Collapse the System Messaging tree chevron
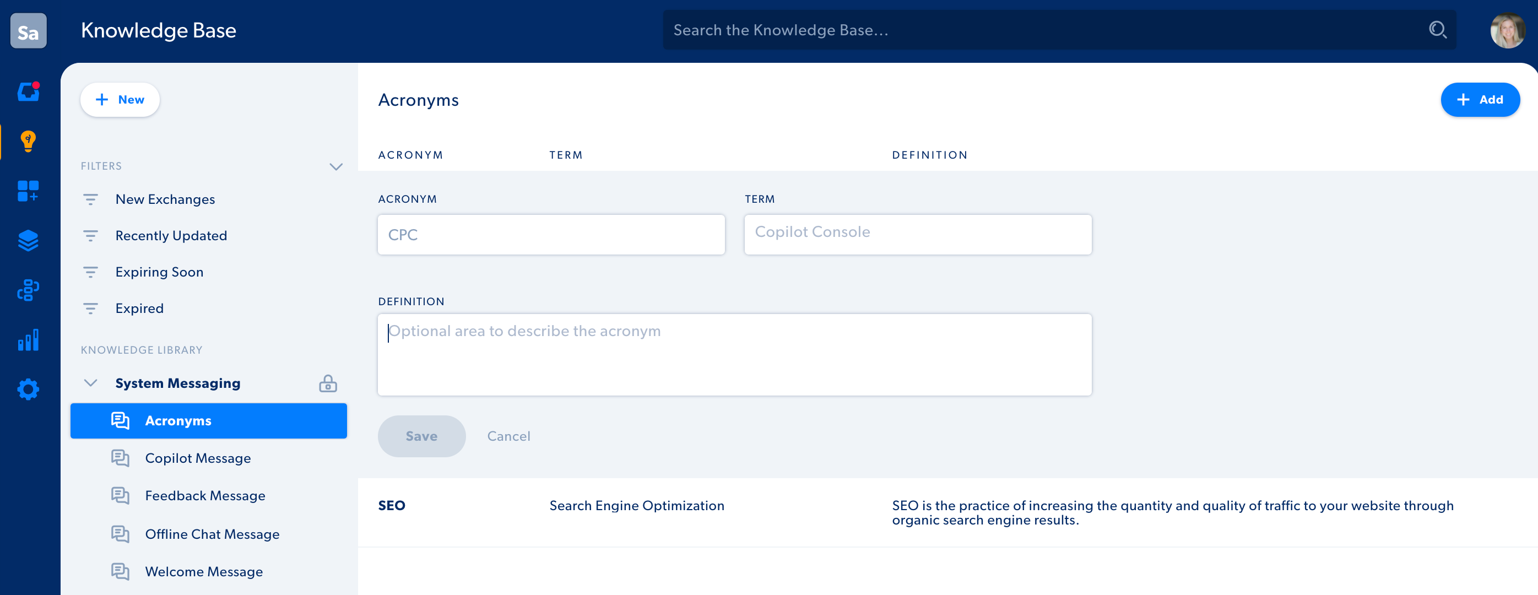The width and height of the screenshot is (1538, 595). pos(91,383)
